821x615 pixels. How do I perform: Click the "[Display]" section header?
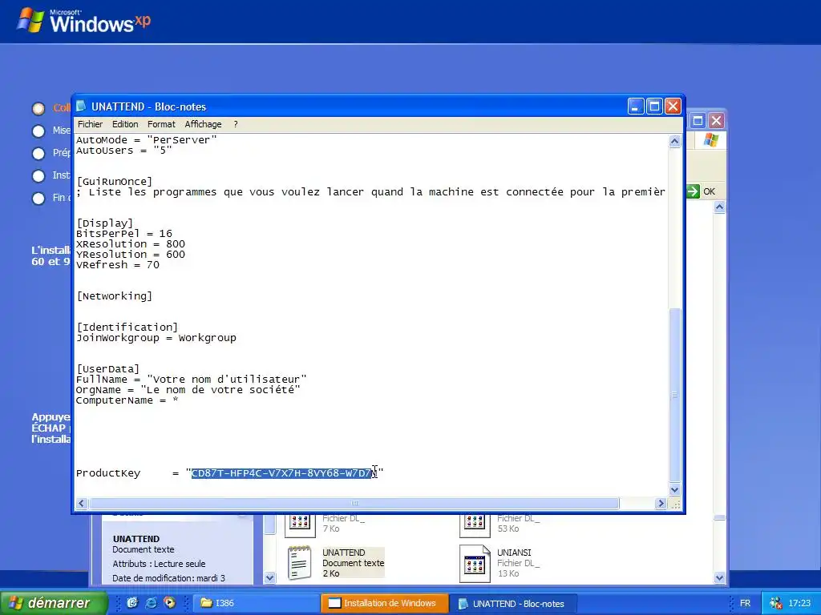(x=105, y=223)
